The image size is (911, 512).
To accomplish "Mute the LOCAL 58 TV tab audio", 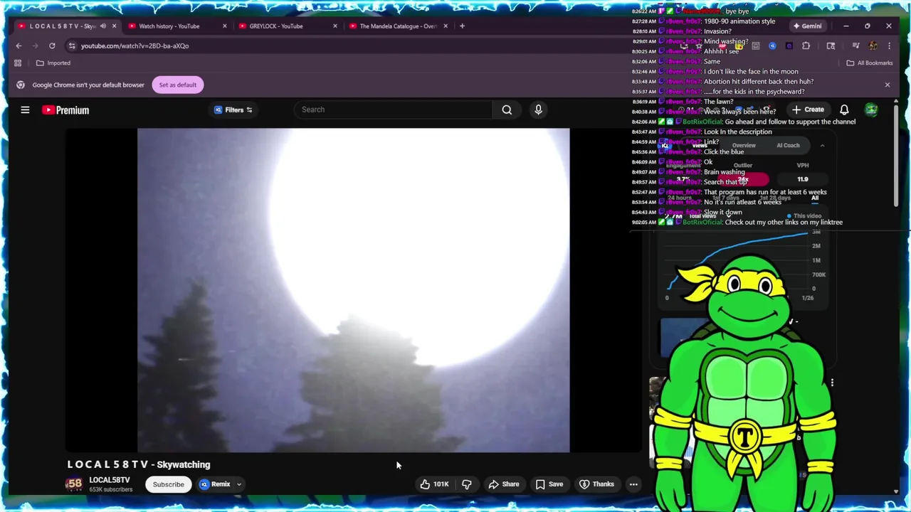I will (x=103, y=26).
